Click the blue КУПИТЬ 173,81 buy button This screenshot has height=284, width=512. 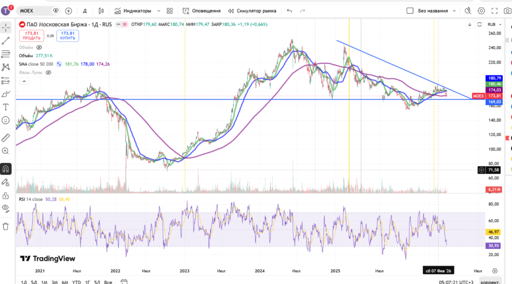coord(67,35)
